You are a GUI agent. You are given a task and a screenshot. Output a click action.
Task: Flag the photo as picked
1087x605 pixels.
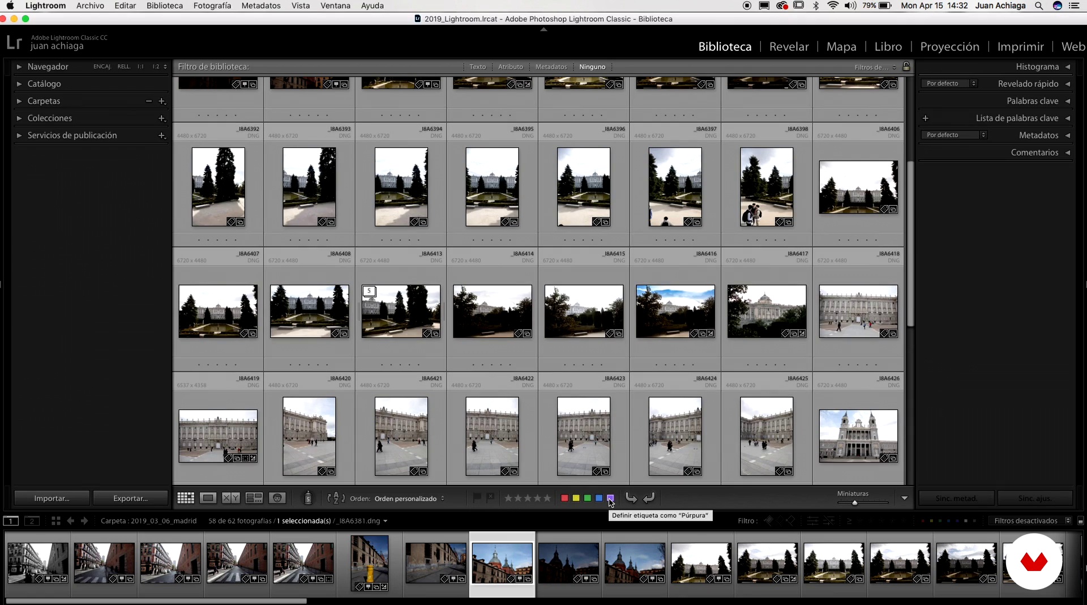(477, 497)
